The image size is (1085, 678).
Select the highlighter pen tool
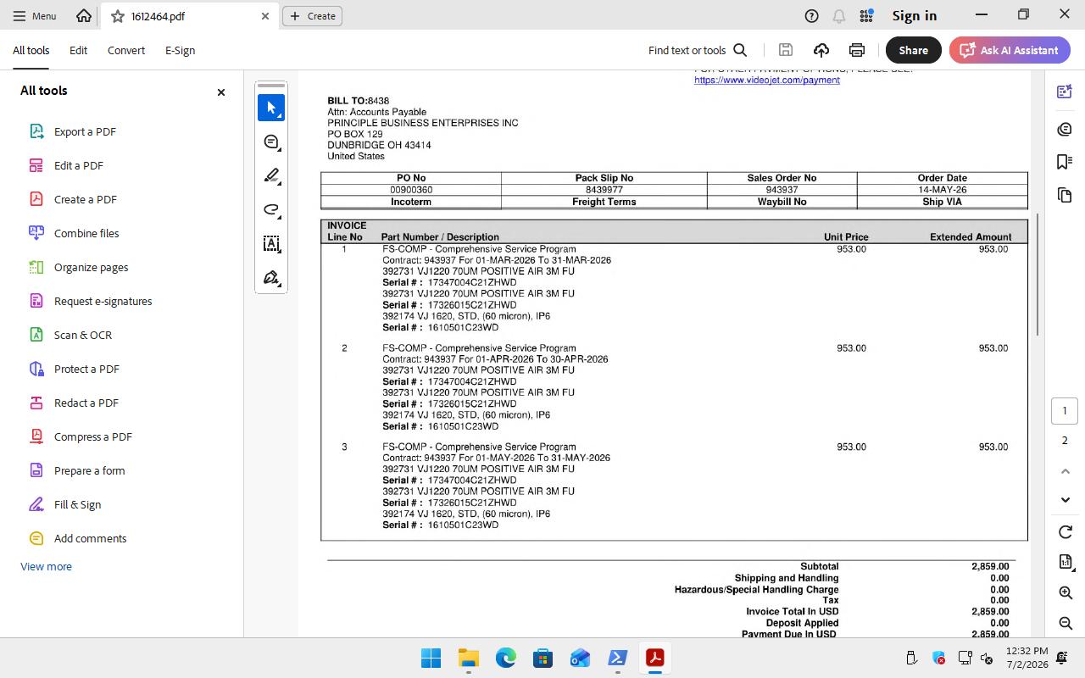[271, 175]
